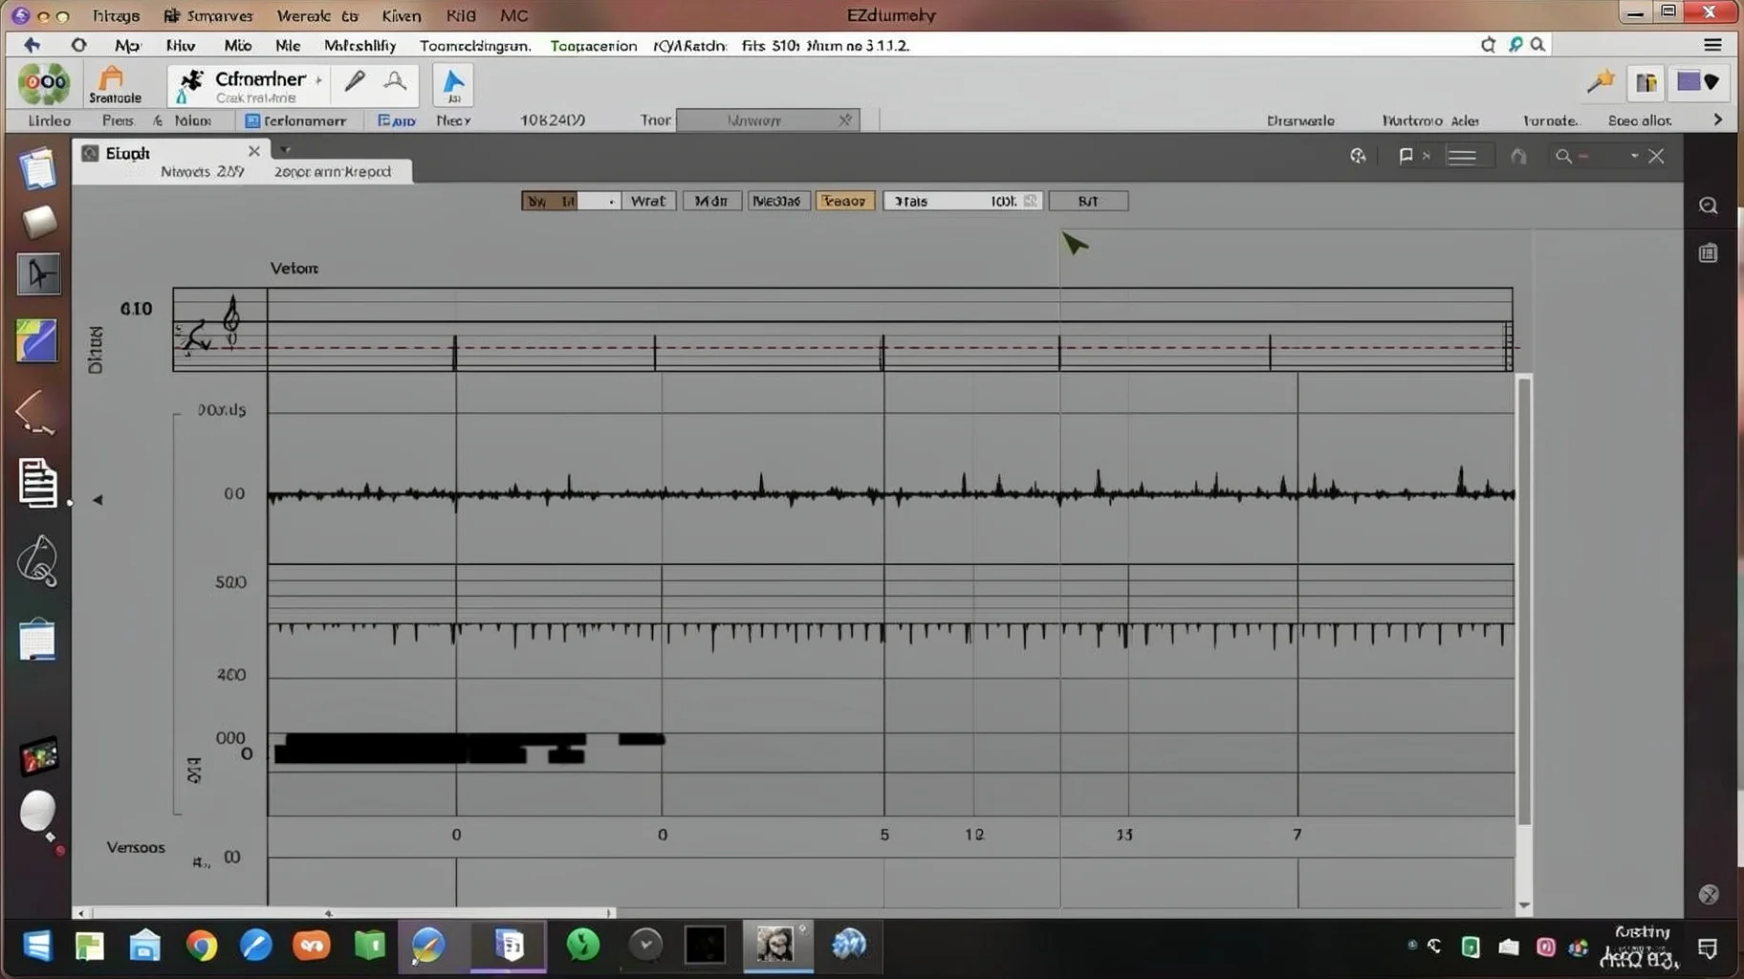Image resolution: width=1744 pixels, height=979 pixels.
Task: Open the Kiven menu
Action: point(401,15)
